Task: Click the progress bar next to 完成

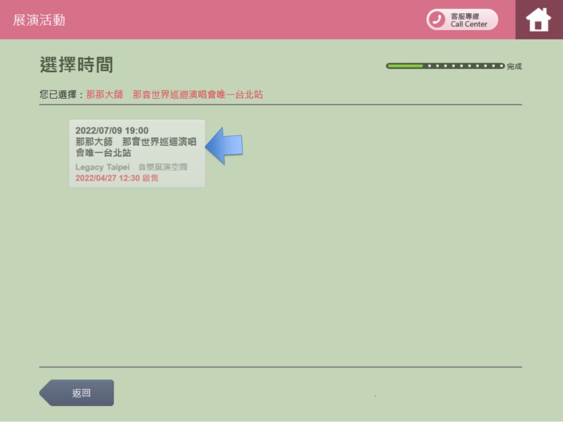Action: tap(445, 66)
